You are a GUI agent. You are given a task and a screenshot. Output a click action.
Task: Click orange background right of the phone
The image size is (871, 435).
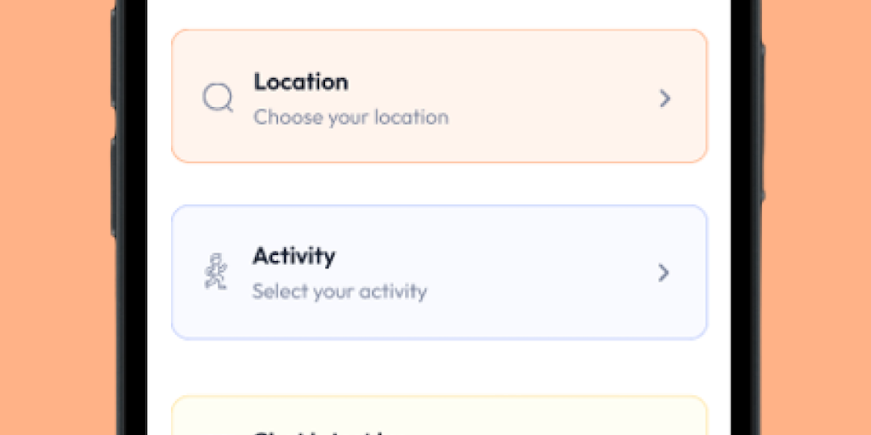tap(818, 217)
